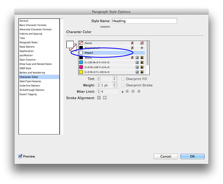
Task: Choose the Bevel Join icon
Action: coord(139,91)
